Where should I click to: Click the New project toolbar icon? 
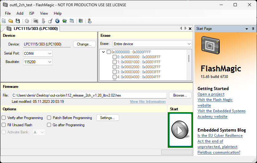click(x=4, y=21)
